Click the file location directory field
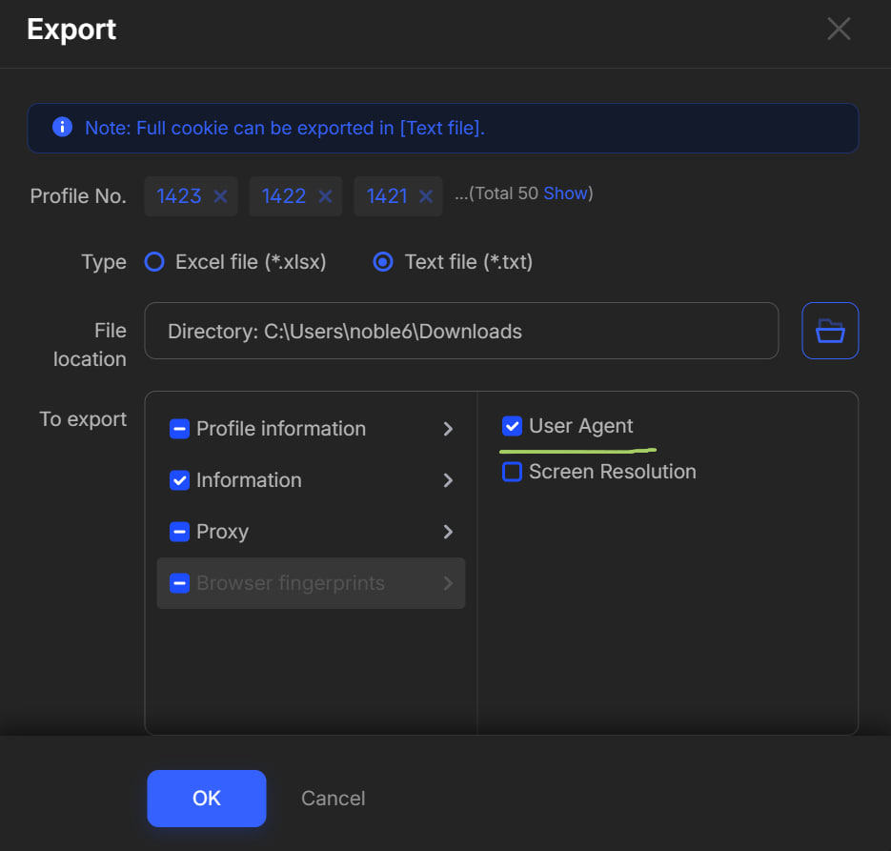 tap(461, 332)
